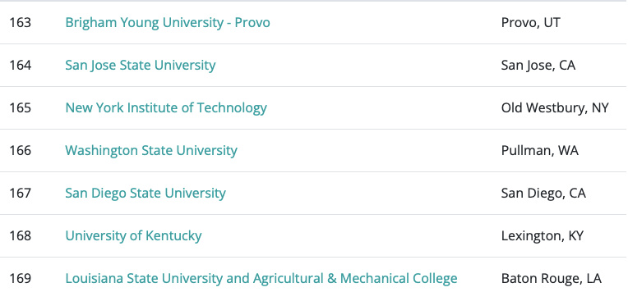Select the San Jose, CA location text
This screenshot has height=301, width=628.
[x=538, y=65]
